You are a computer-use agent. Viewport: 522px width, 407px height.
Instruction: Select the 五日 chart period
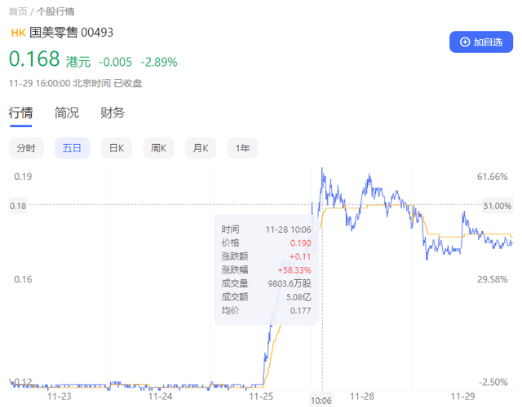click(73, 148)
